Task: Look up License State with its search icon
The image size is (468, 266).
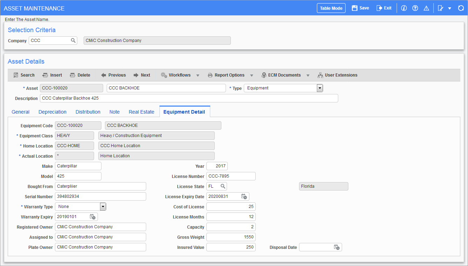Action: [x=223, y=186]
